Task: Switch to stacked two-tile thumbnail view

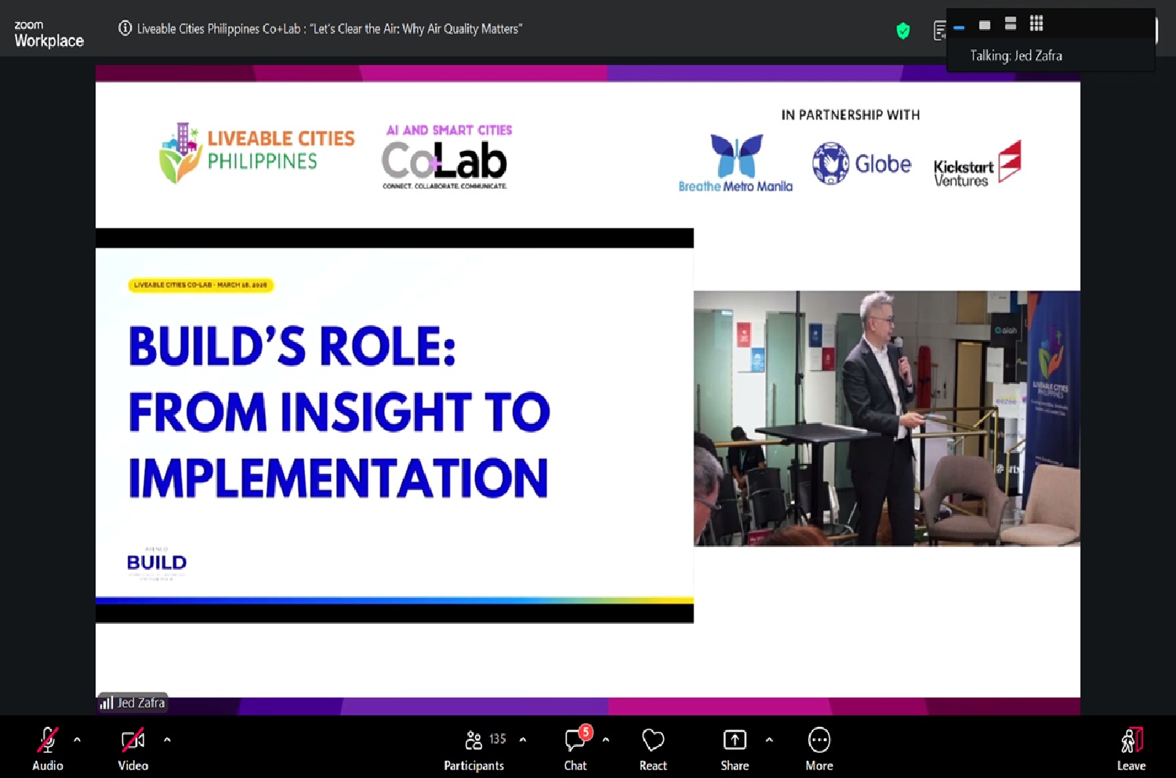Action: click(x=1011, y=24)
